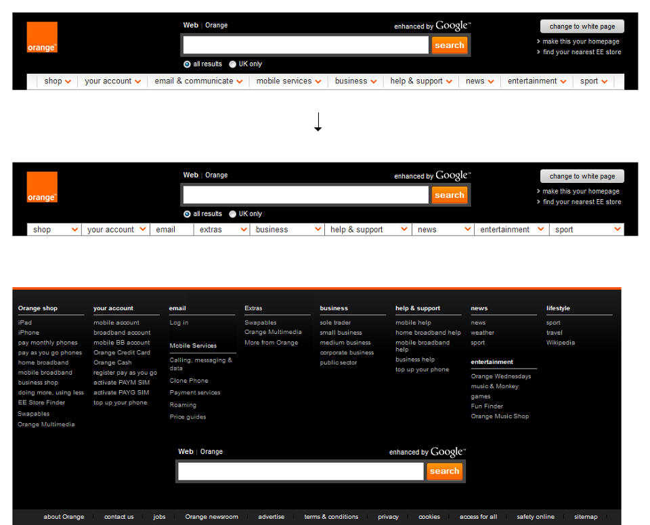
Task: Open 'Orange Wednesdays' footer link
Action: coord(501,377)
